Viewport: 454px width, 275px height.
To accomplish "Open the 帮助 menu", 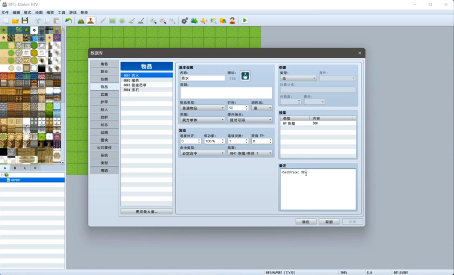I will click(84, 12).
